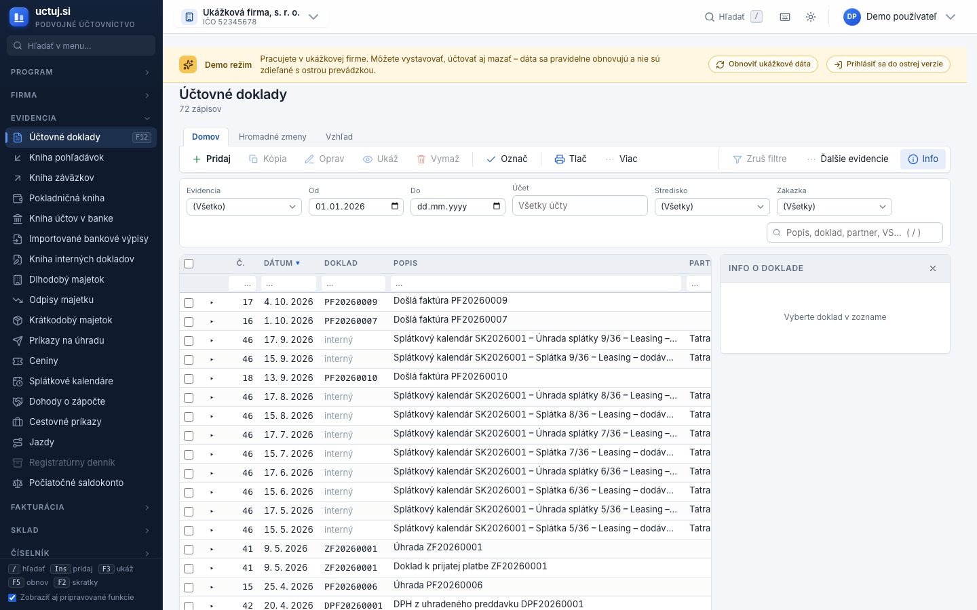Check the row for PF20260009
Image resolution: width=977 pixels, height=610 pixels.
click(x=189, y=303)
